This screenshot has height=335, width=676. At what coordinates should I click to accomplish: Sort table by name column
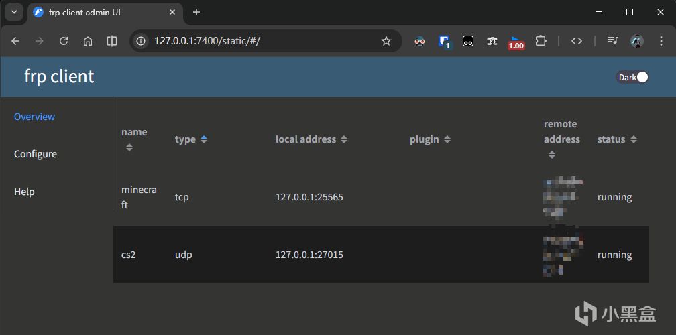click(129, 147)
